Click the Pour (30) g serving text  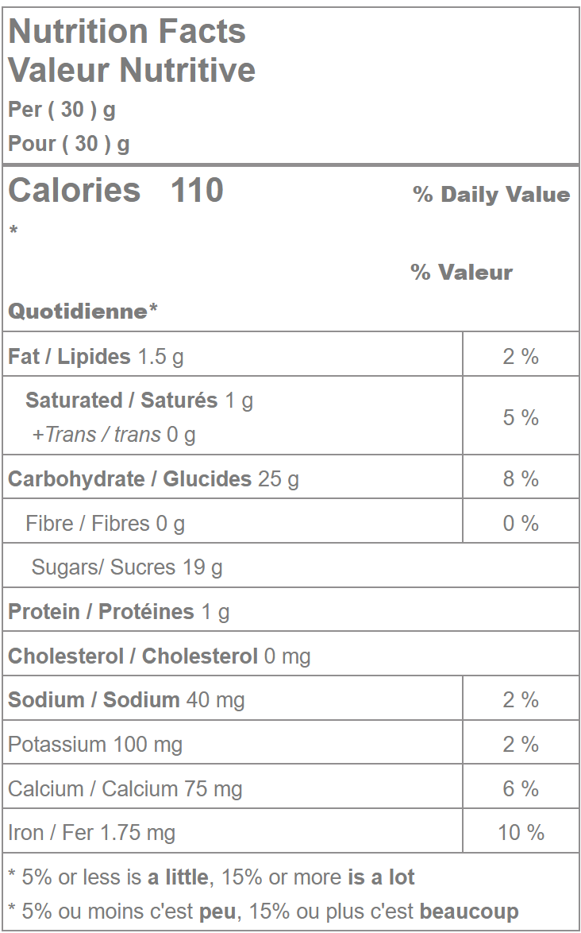pos(69,144)
